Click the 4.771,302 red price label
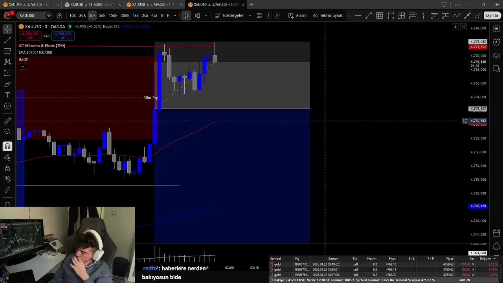The image size is (503, 283). (x=478, y=47)
